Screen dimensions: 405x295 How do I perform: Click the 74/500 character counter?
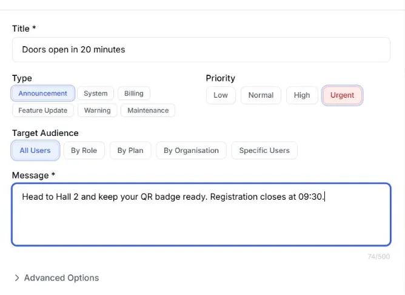(x=379, y=257)
